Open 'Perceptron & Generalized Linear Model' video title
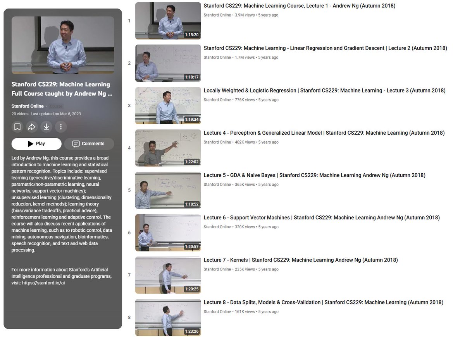 click(x=324, y=133)
